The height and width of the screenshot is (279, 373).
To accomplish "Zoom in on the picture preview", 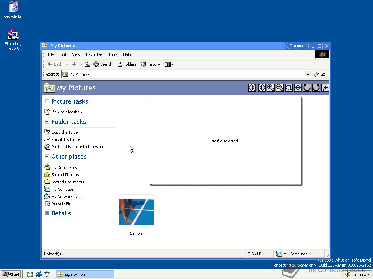I will 271,88.
